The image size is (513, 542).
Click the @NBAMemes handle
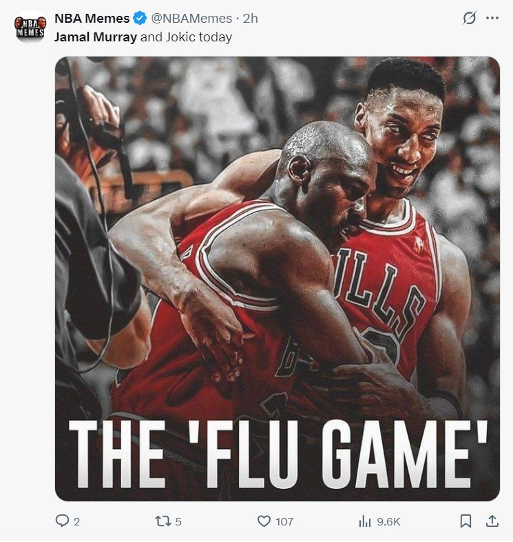pos(191,19)
